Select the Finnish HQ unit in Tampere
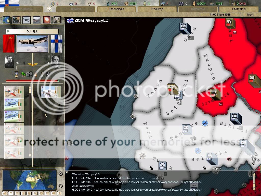This screenshot has height=196, width=261. (x=187, y=129)
